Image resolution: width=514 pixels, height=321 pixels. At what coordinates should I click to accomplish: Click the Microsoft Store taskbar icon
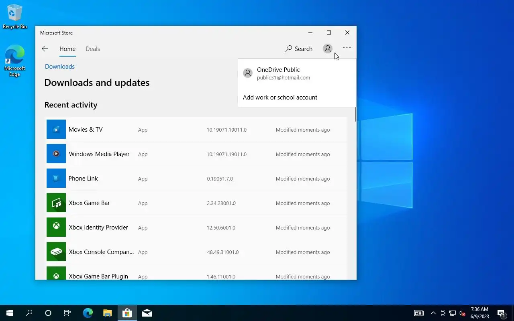[x=127, y=313]
